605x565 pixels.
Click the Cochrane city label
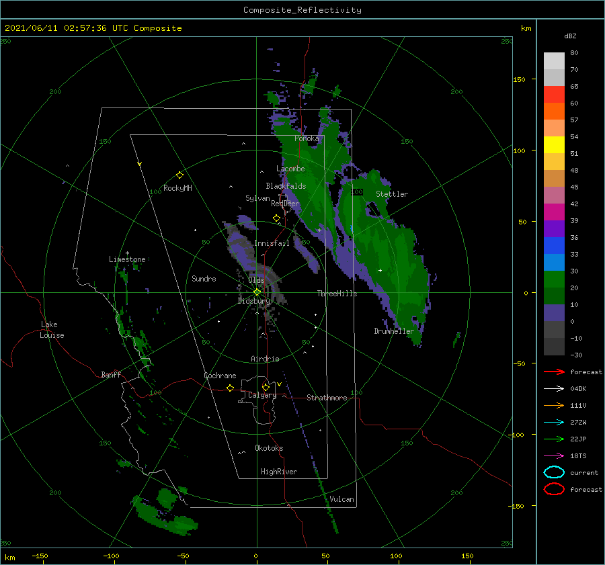click(x=220, y=376)
